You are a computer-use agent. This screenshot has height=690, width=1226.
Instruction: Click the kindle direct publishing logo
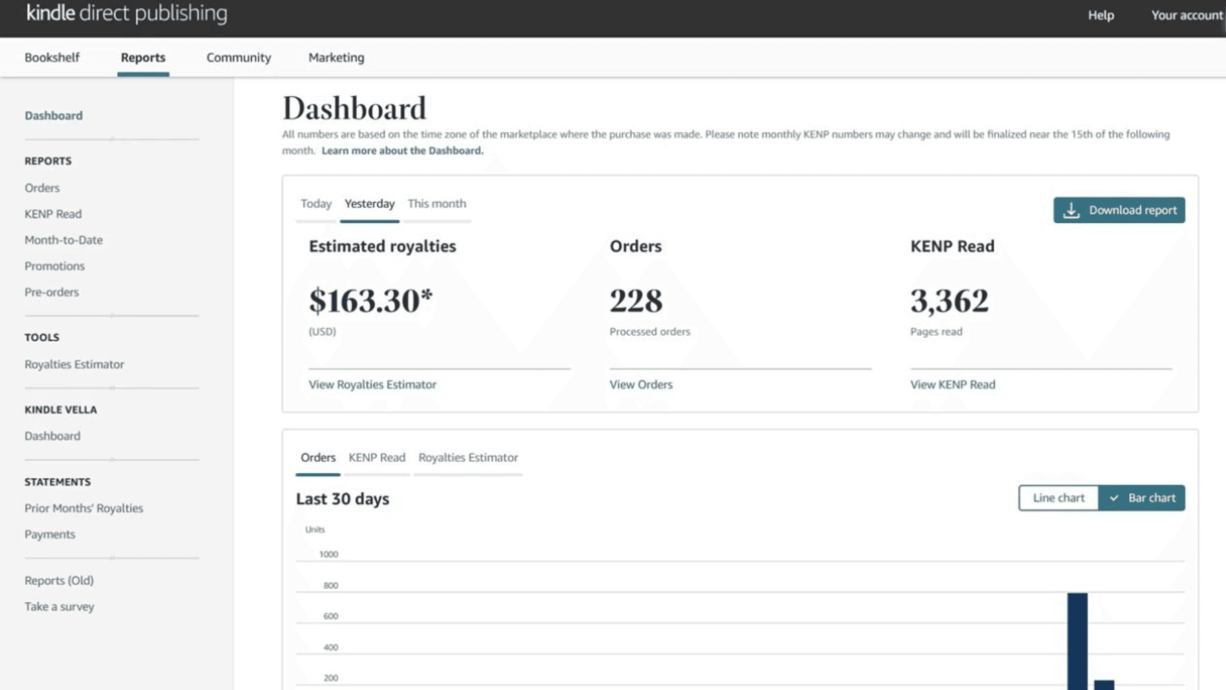click(127, 13)
